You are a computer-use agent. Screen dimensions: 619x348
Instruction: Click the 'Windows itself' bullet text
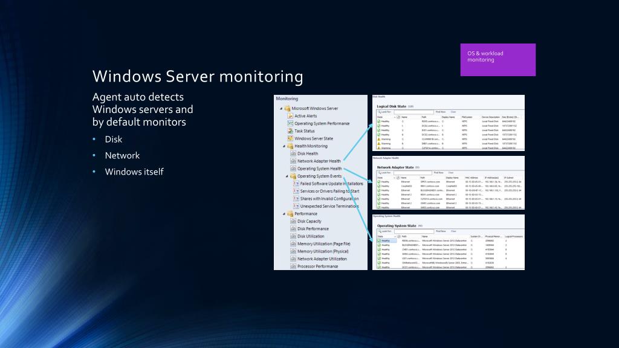point(134,172)
